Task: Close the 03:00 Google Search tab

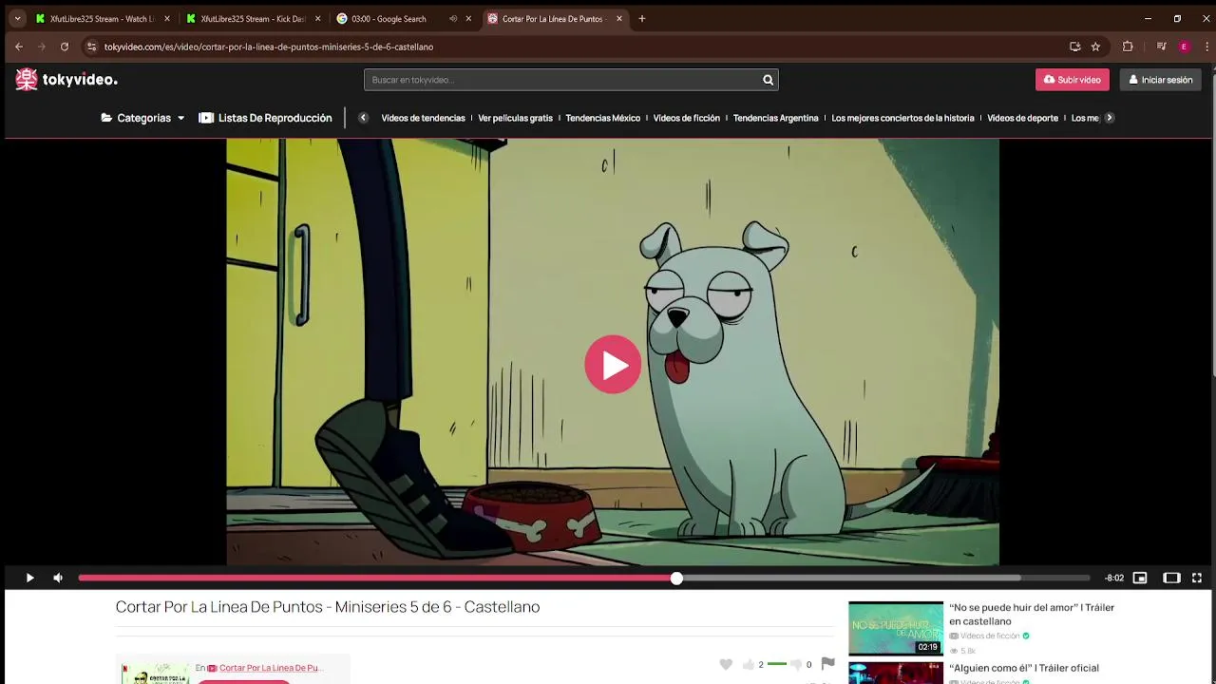Action: tap(468, 19)
